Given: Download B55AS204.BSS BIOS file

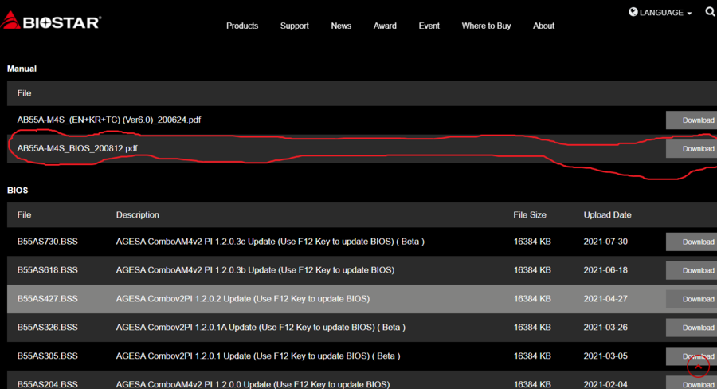Looking at the screenshot, I should coord(692,383).
